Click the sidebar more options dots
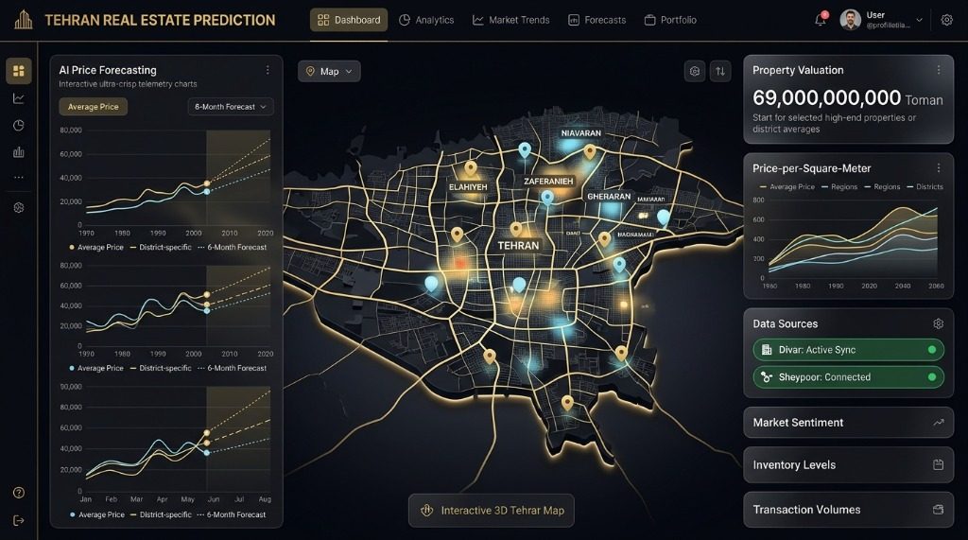The height and width of the screenshot is (540, 968). pyautogui.click(x=19, y=178)
